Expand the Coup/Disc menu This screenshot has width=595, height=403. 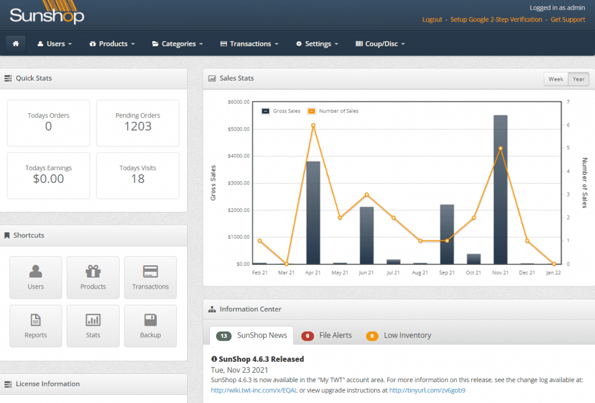pos(380,44)
